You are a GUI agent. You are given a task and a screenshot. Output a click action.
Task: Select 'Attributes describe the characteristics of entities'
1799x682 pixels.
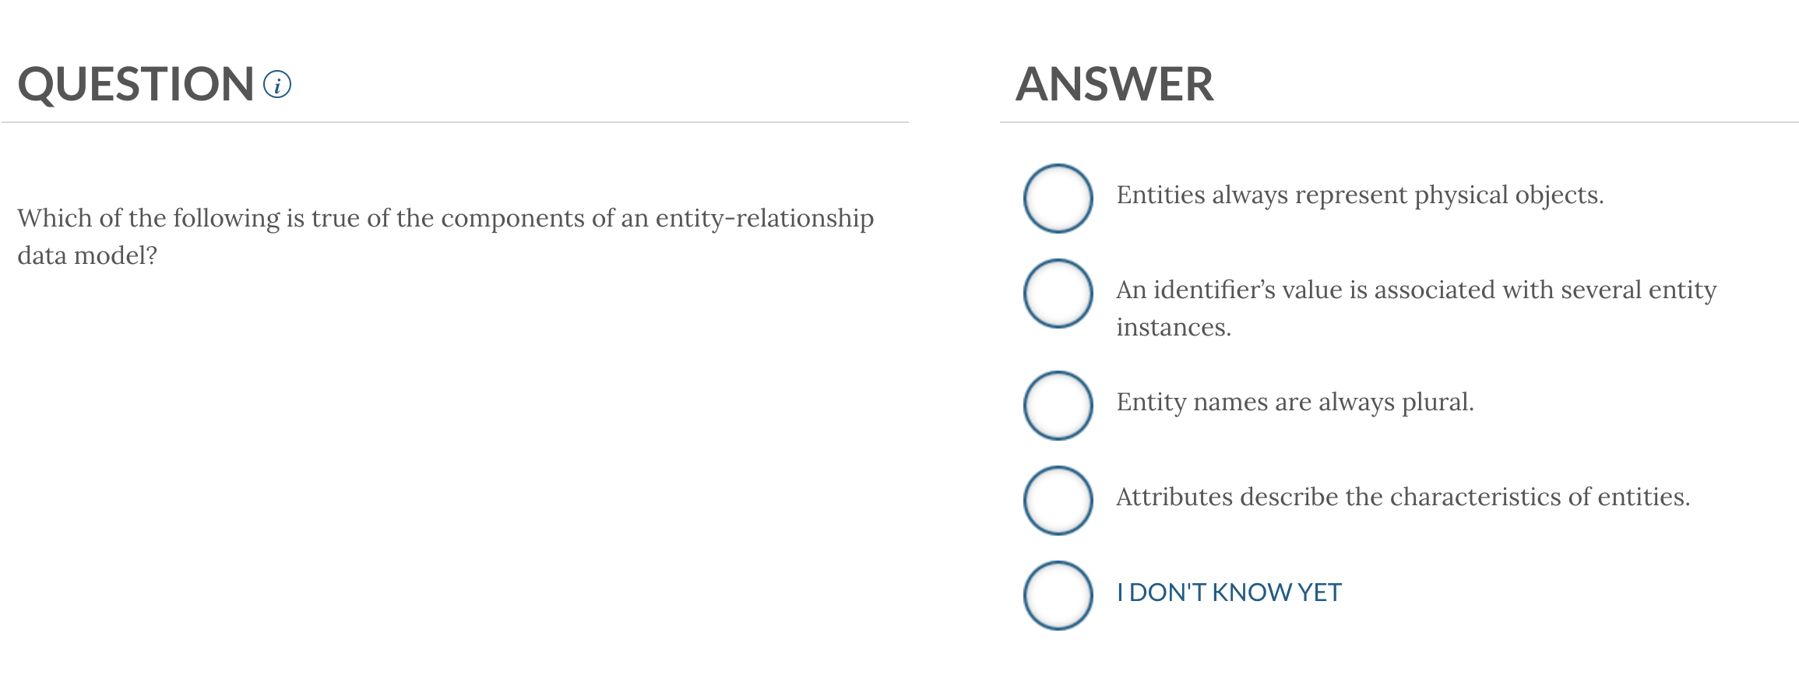[x=1057, y=497]
